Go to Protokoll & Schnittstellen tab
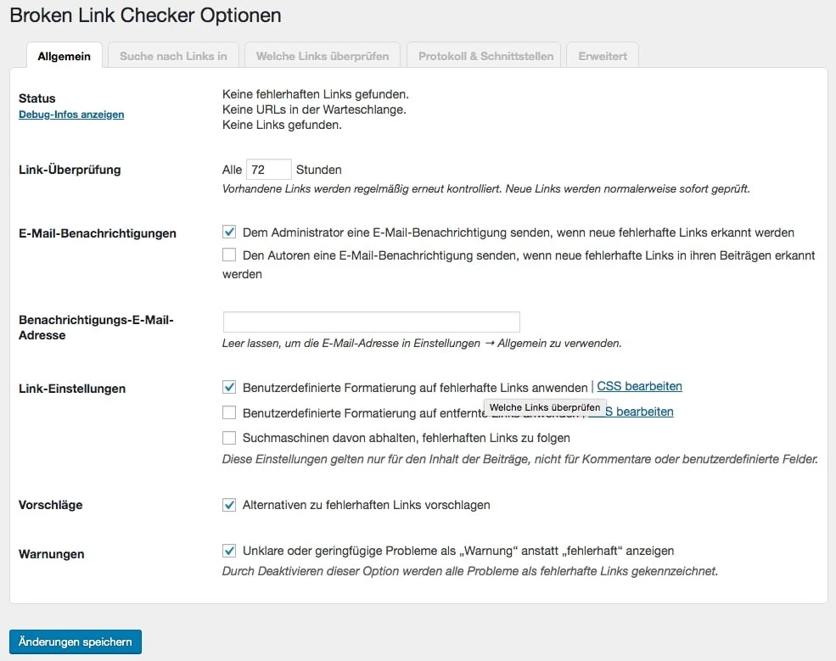 point(485,56)
